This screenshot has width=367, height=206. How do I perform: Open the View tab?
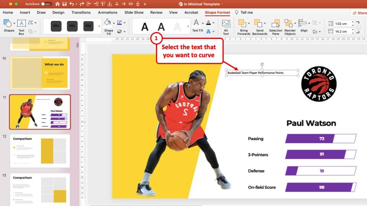[173, 12]
